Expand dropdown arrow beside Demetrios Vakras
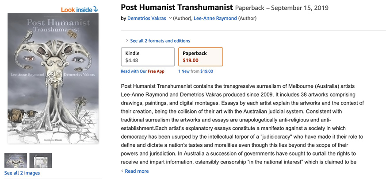The image size is (386, 179). coord(170,18)
